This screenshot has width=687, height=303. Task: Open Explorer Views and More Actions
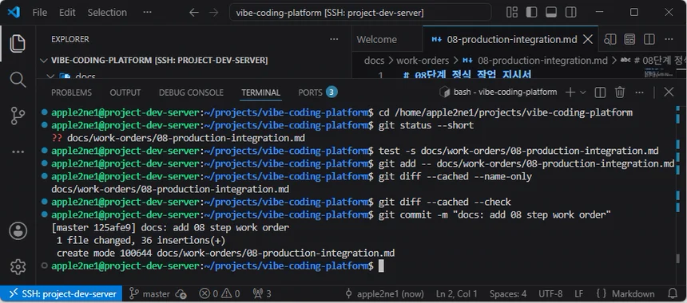tap(334, 39)
